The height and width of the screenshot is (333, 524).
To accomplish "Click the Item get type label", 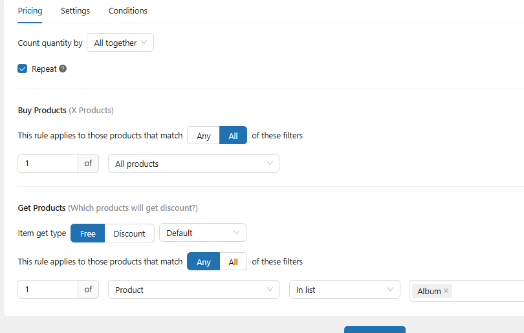I will (42, 233).
